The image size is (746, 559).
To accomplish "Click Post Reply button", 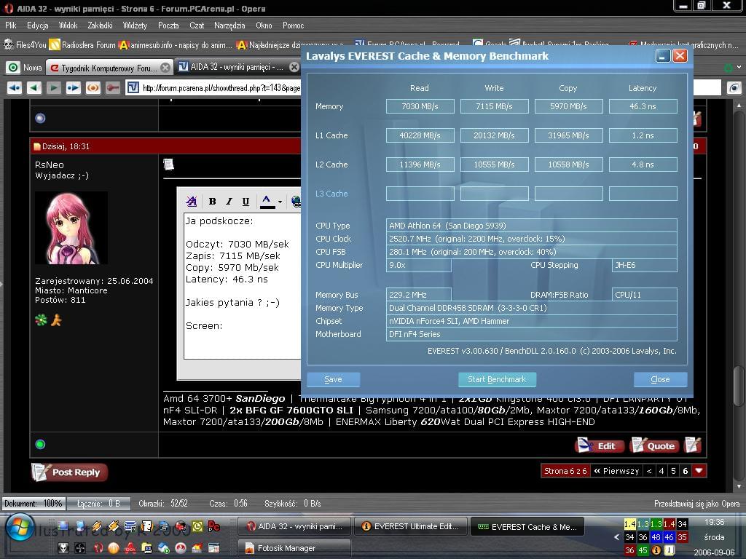I will pyautogui.click(x=69, y=472).
